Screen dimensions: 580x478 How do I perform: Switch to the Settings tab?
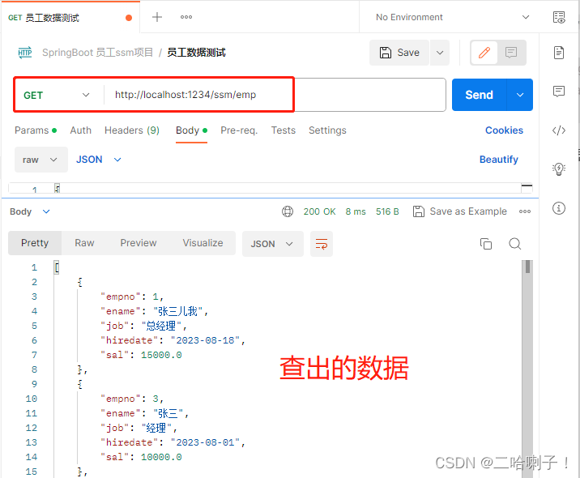[x=327, y=130]
